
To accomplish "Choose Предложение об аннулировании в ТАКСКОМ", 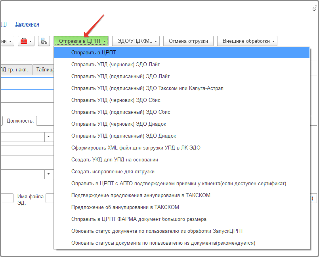I will click(x=182, y=207).
